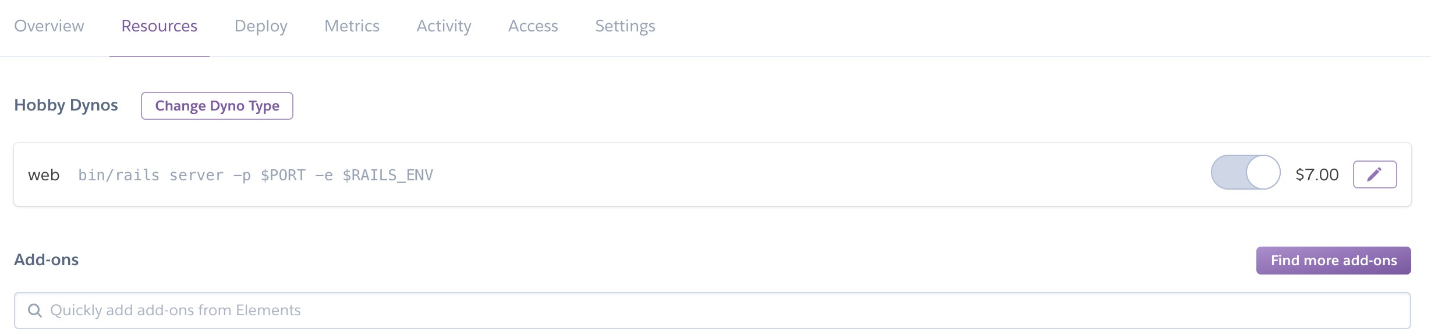Switch to the Access tab
This screenshot has width=1431, height=335.
[533, 26]
